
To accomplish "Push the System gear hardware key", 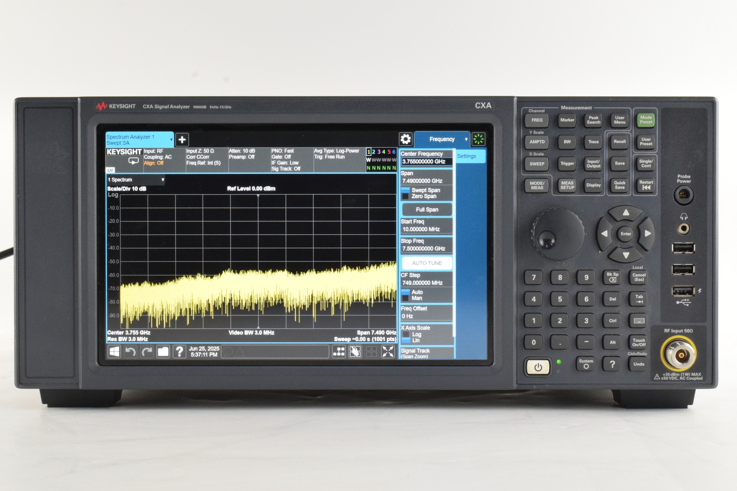I will point(586,364).
